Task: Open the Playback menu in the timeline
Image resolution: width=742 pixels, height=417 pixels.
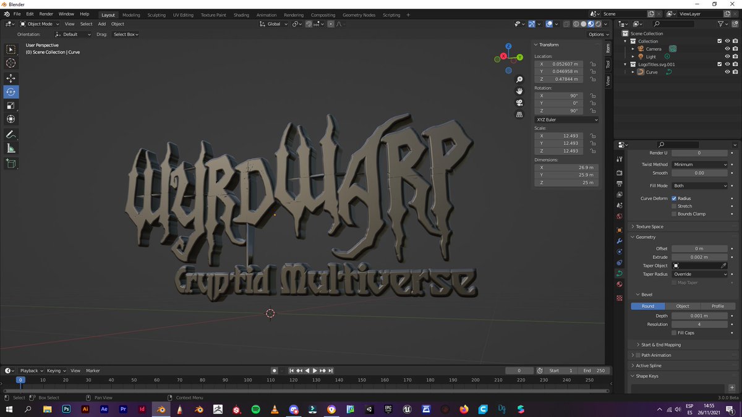Action: [x=31, y=371]
